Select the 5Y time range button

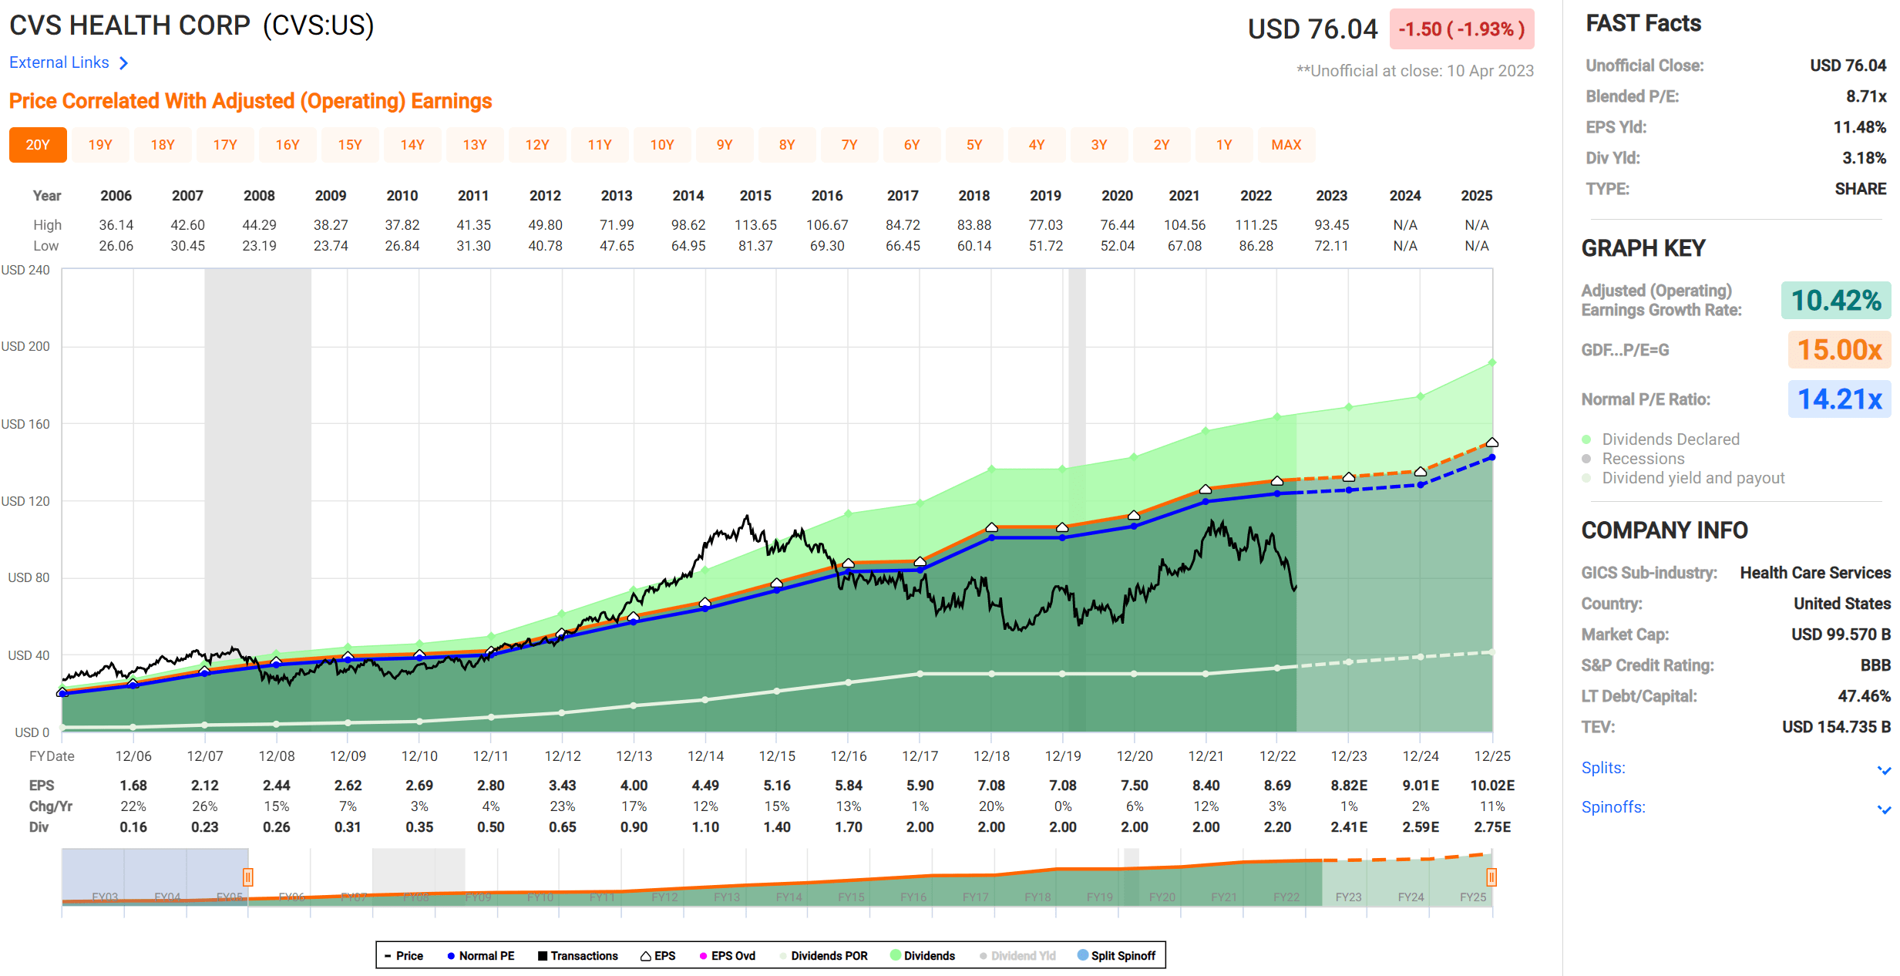(x=974, y=145)
